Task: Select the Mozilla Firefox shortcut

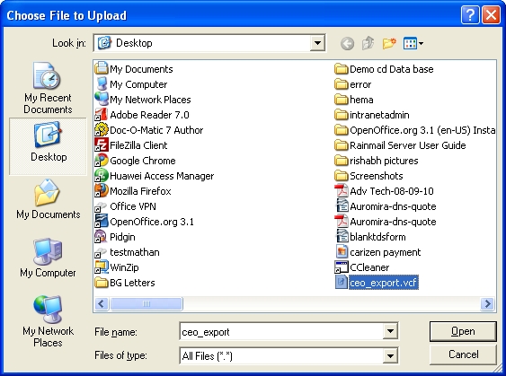Action: [x=133, y=191]
